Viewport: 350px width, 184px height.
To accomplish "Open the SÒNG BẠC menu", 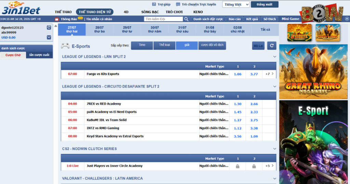I will click(150, 12).
